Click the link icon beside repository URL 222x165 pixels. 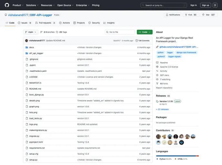pyautogui.click(x=157, y=47)
